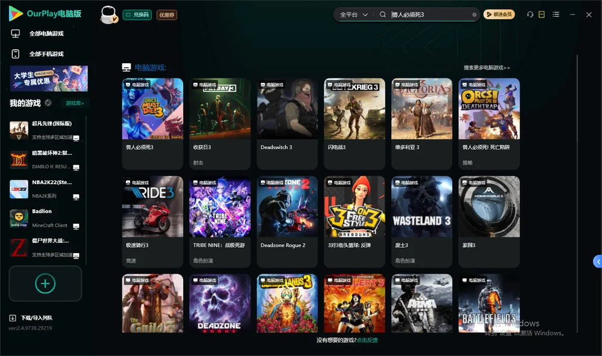The image size is (602, 356).
Task: Open the Deadzone Rogue 2 game card
Action: (287, 221)
